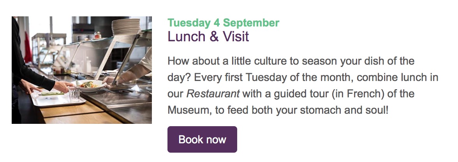The width and height of the screenshot is (458, 162).
Task: Click the drinking glass on the tray
Action: pyautogui.click(x=74, y=93)
